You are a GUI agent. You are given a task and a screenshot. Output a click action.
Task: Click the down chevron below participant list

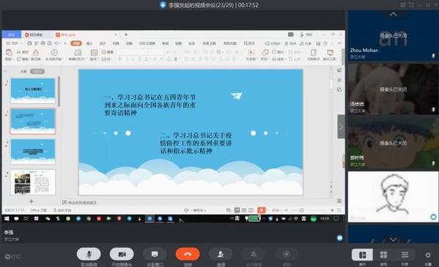(x=393, y=239)
